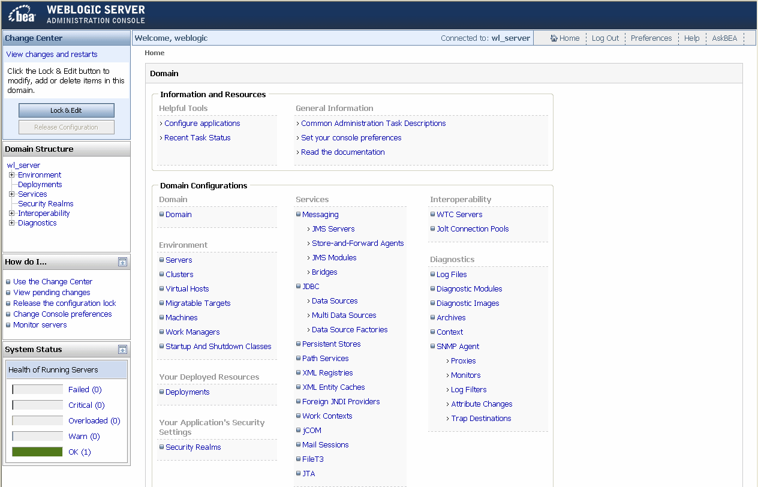Open Store-and-Forward Agents link
Image resolution: width=758 pixels, height=487 pixels.
click(358, 243)
